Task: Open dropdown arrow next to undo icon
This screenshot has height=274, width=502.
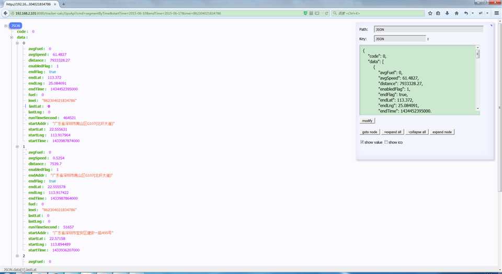Action: [x=473, y=13]
